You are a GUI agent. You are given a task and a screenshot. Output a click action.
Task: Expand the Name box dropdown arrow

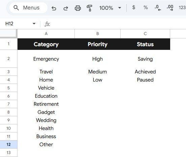(34, 24)
